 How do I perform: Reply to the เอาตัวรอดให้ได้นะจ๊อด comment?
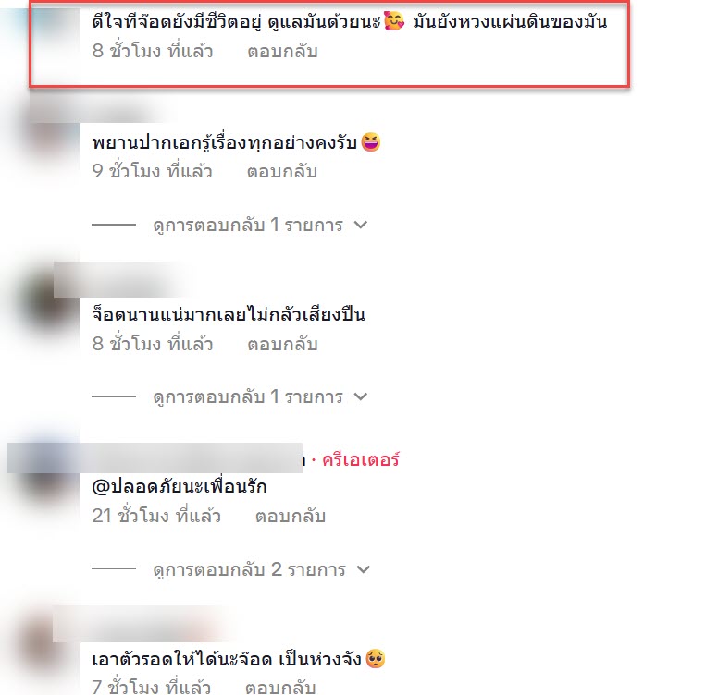(280, 688)
